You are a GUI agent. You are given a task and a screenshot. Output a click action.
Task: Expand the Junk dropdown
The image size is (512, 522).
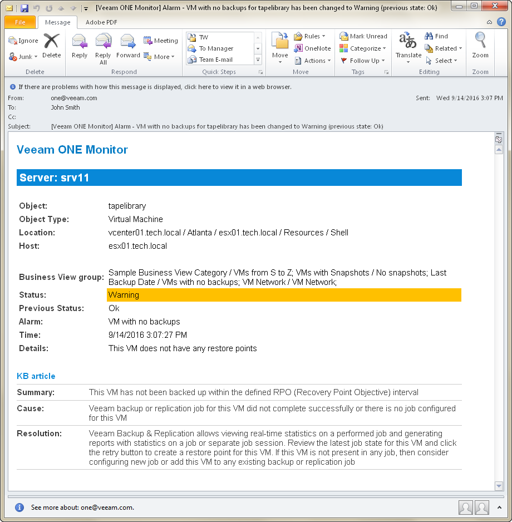(x=36, y=57)
